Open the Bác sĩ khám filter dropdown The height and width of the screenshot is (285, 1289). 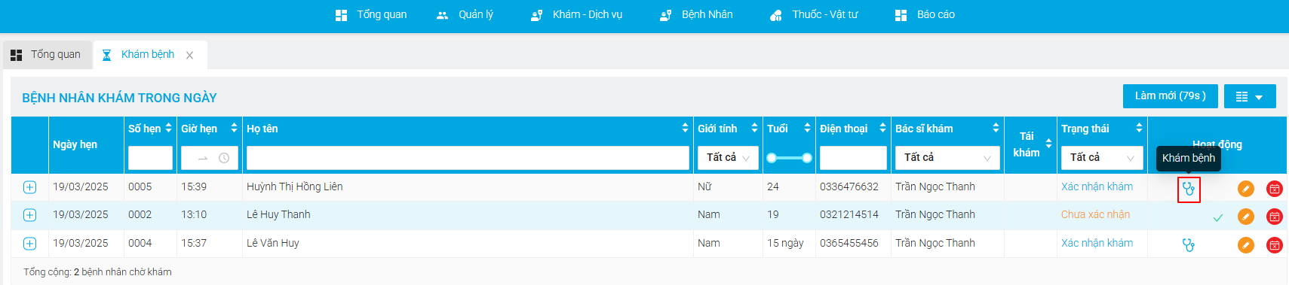tap(947, 157)
